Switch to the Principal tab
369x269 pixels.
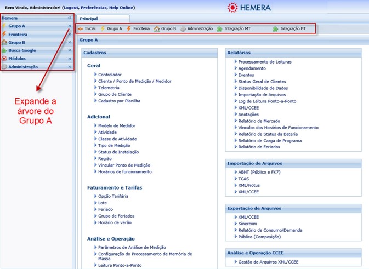click(x=88, y=18)
